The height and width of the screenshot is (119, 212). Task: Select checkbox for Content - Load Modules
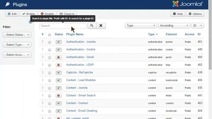49,81
